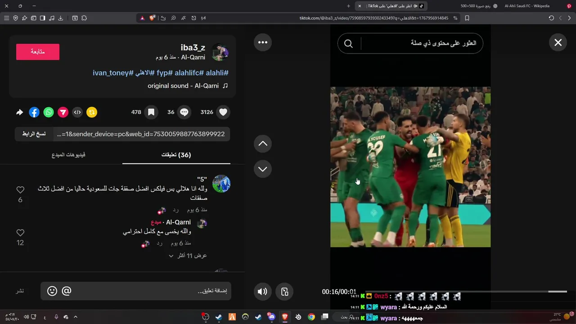This screenshot has height=324, width=576.
Task: Click the tab search icon in toolbar
Action: point(75,18)
